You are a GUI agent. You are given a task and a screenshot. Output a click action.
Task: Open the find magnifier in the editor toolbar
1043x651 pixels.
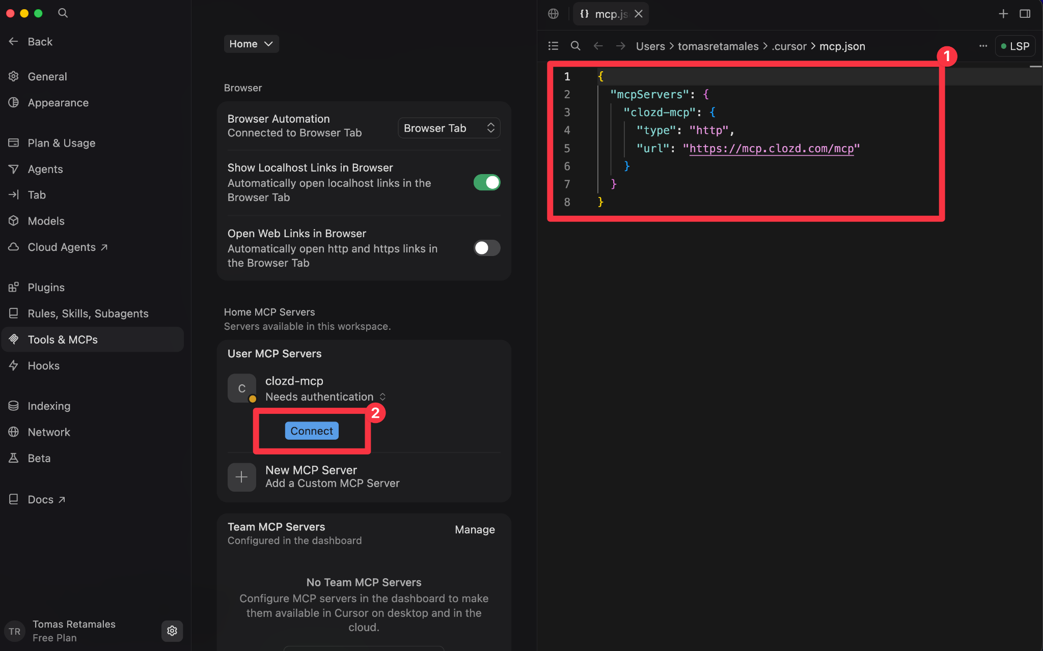tap(575, 46)
